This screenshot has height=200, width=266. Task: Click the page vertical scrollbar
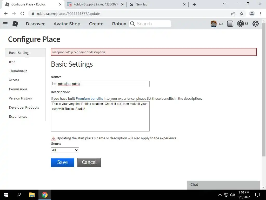point(263,89)
